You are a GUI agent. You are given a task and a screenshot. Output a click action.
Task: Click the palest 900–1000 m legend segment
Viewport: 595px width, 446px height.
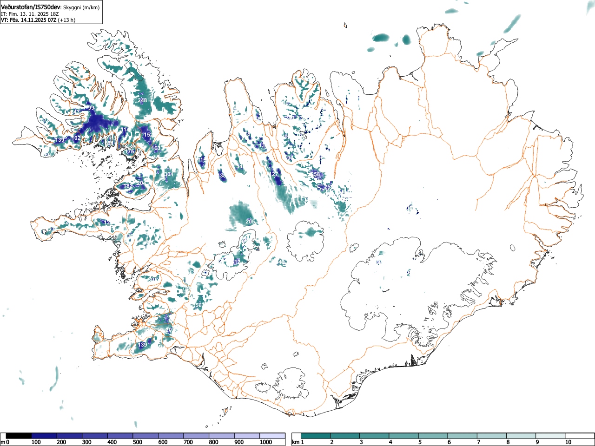pyautogui.click(x=247, y=436)
